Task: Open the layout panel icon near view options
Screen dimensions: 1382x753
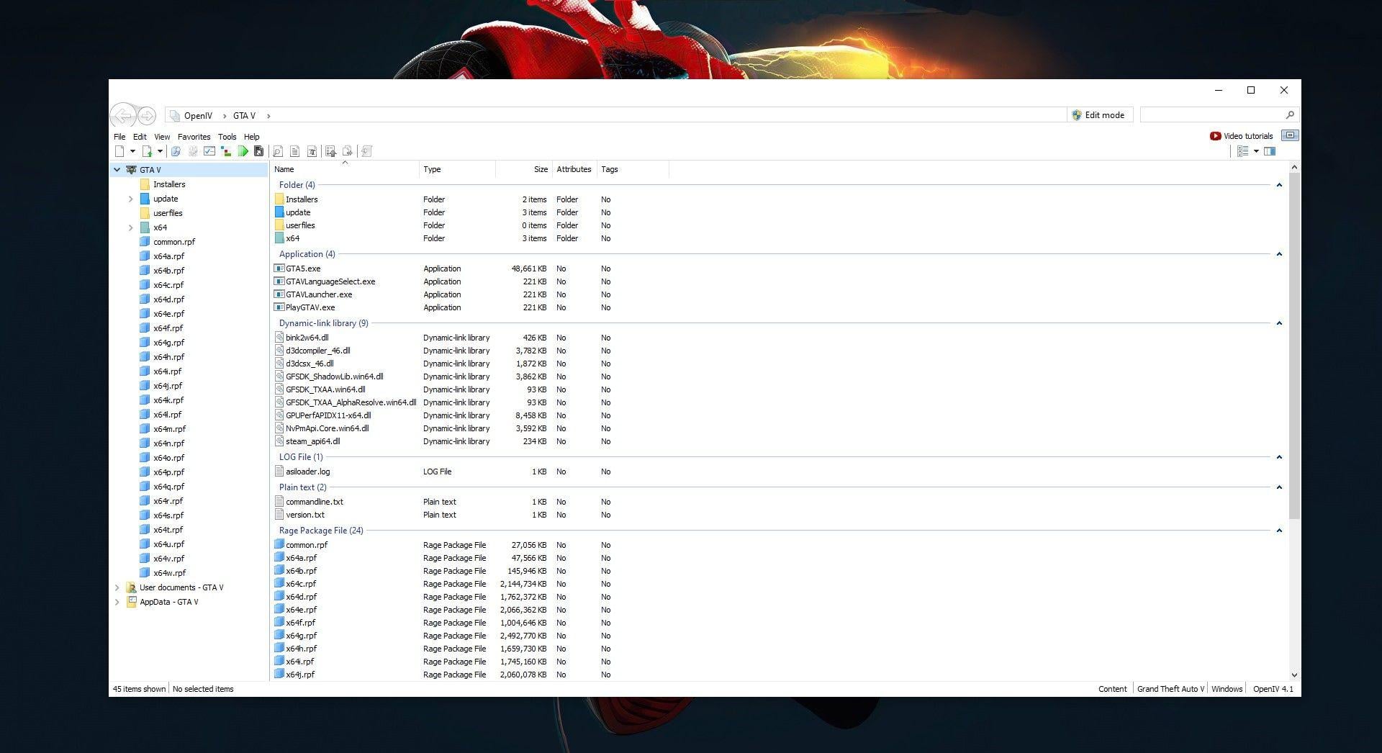Action: point(1271,151)
